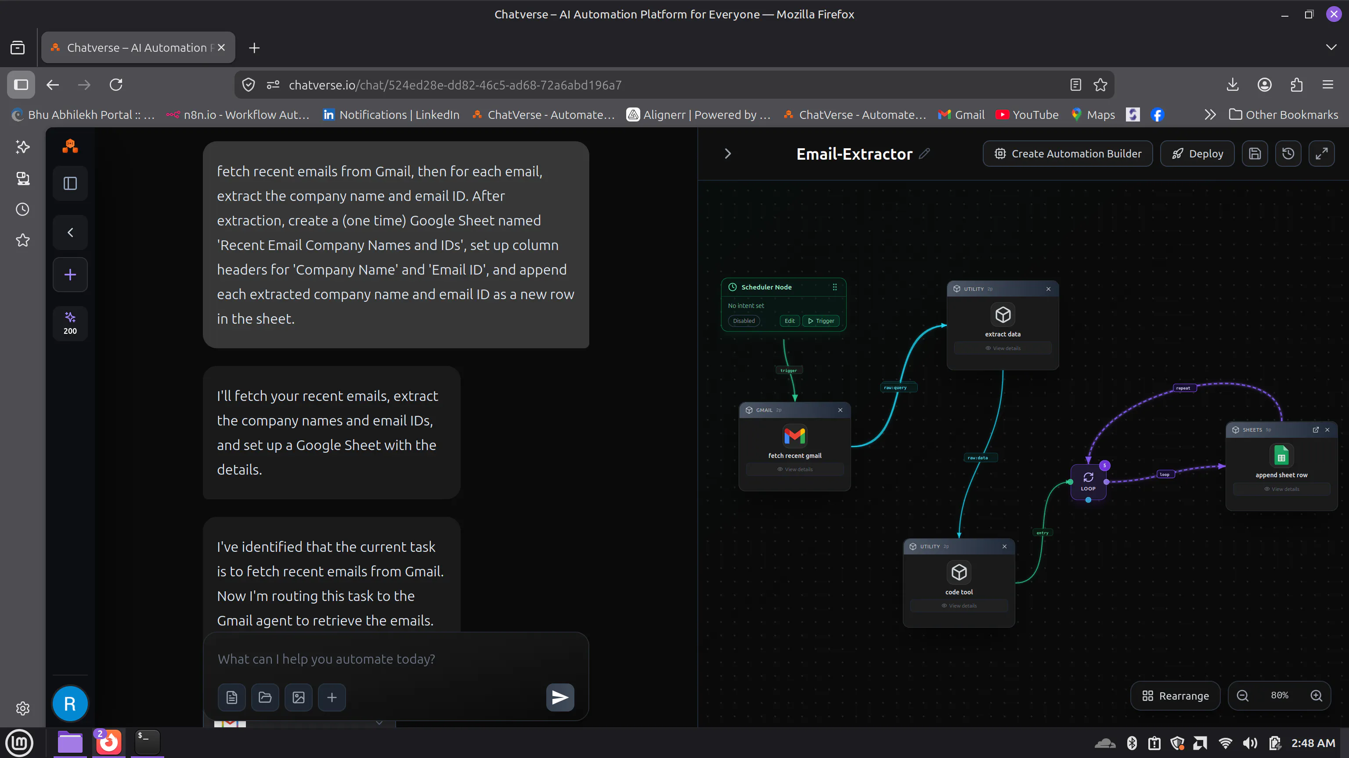Click the 80% zoom level value

point(1280,695)
